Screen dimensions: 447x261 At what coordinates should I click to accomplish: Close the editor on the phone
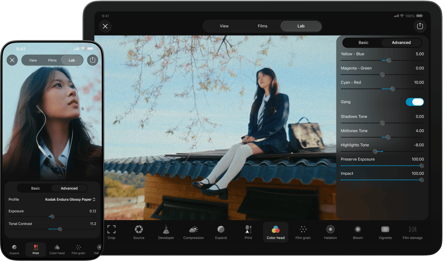point(12,60)
